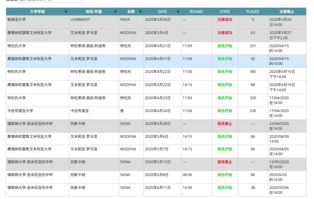
Task: Click the deadline 2020/04/05 在14:00
Action: [x=279, y=151]
